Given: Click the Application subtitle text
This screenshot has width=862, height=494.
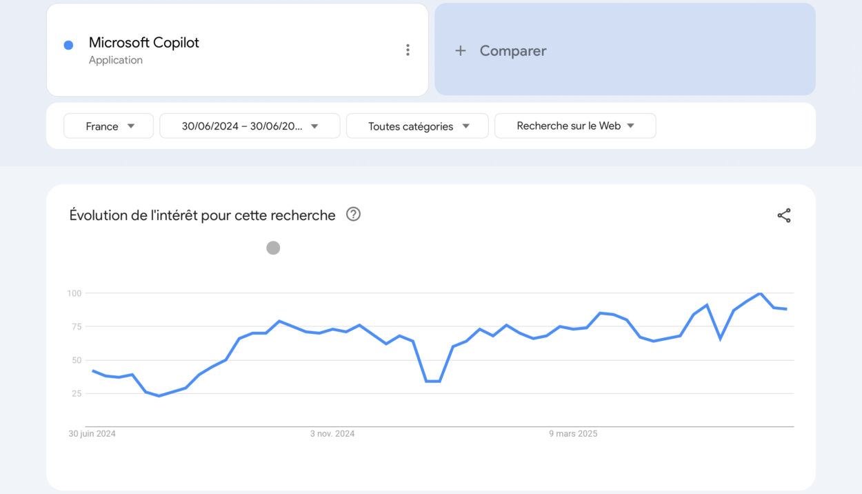Looking at the screenshot, I should click(116, 60).
